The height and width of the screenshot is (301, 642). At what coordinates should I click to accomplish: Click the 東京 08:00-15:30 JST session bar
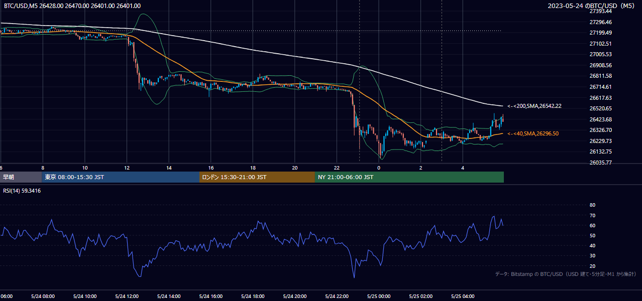pyautogui.click(x=121, y=177)
